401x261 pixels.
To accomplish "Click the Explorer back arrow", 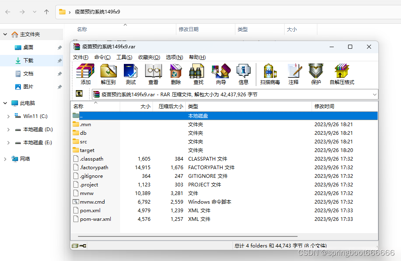I will pyautogui.click(x=8, y=12).
